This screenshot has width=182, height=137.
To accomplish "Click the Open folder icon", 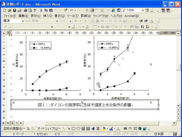I will (x=10, y=10).
